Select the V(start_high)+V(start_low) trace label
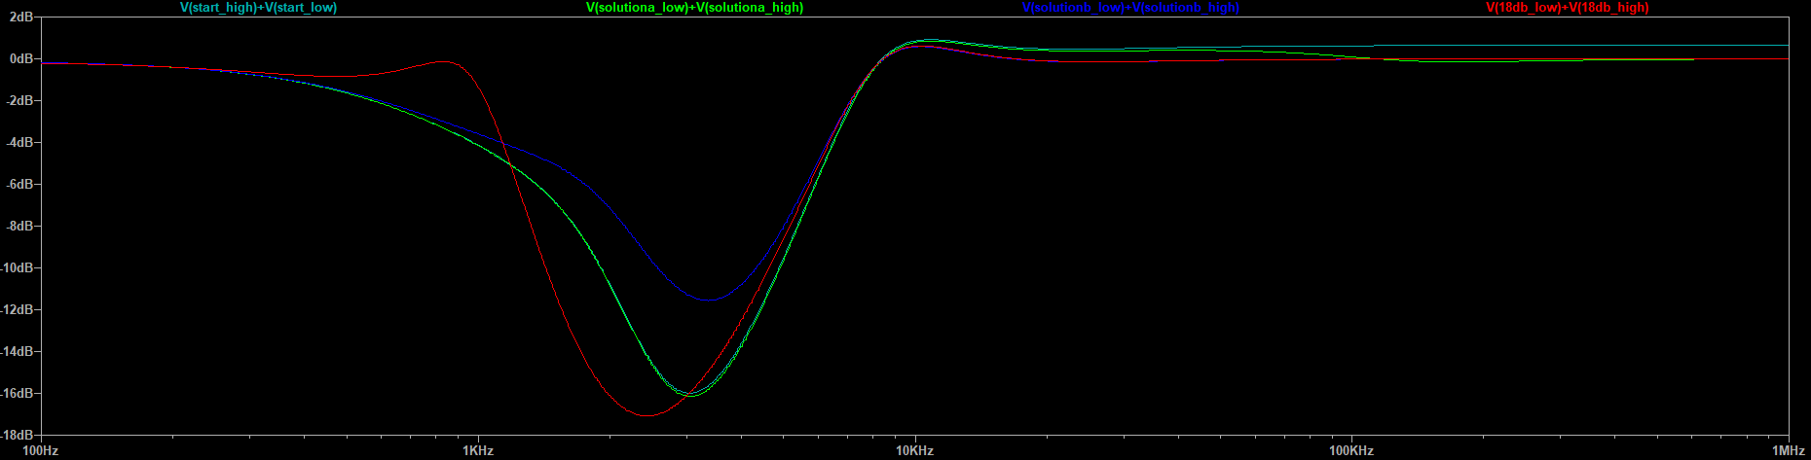The height and width of the screenshot is (460, 1811). (x=258, y=8)
